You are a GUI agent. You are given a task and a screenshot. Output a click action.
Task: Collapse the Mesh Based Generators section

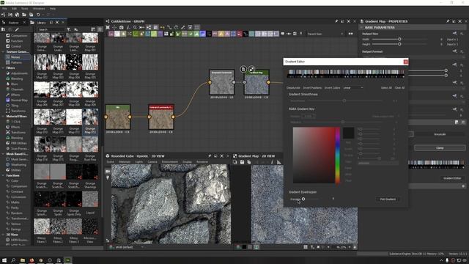[x=3, y=154]
